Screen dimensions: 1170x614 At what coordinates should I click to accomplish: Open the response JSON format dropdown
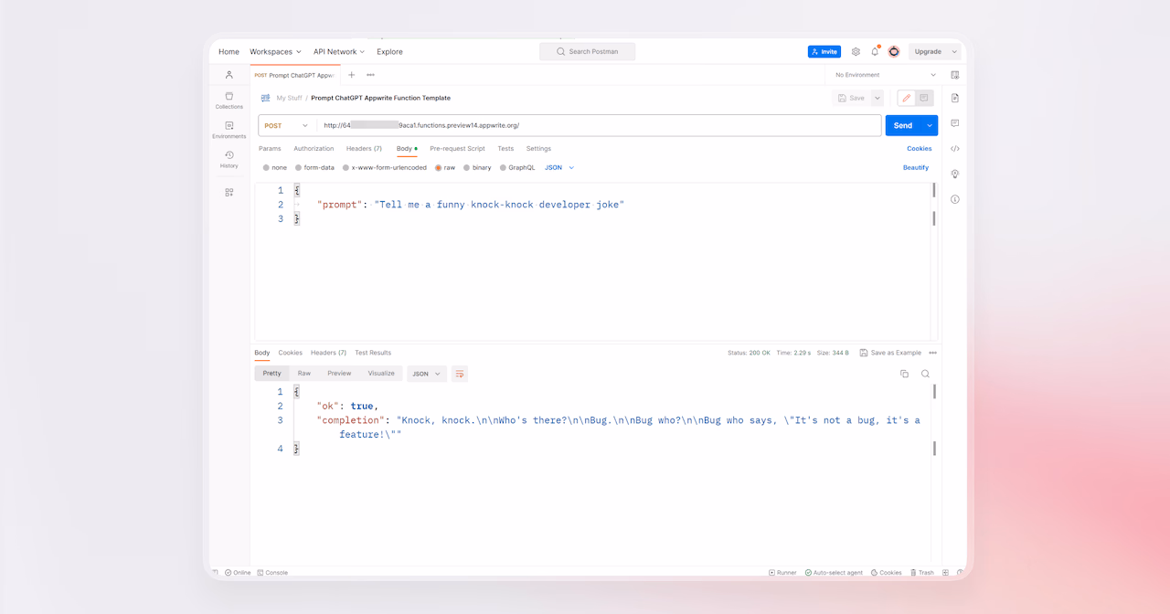[x=427, y=374]
